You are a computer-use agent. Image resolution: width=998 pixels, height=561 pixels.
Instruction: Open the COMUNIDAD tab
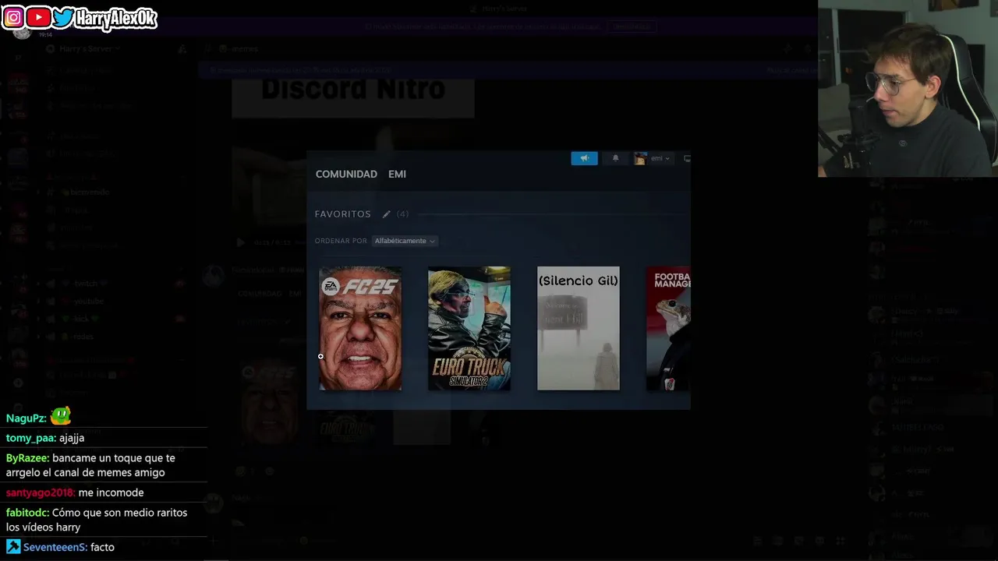[346, 174]
